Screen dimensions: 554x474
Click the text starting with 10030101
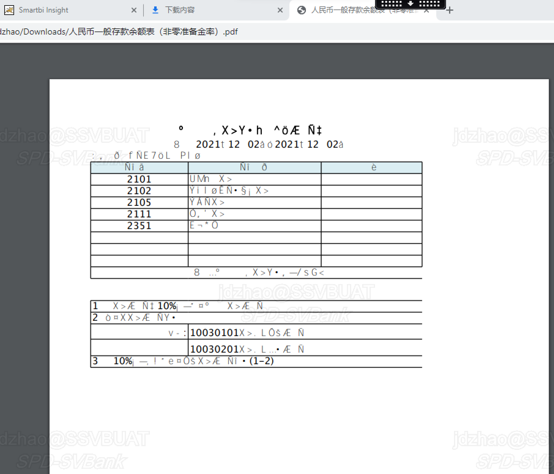247,333
